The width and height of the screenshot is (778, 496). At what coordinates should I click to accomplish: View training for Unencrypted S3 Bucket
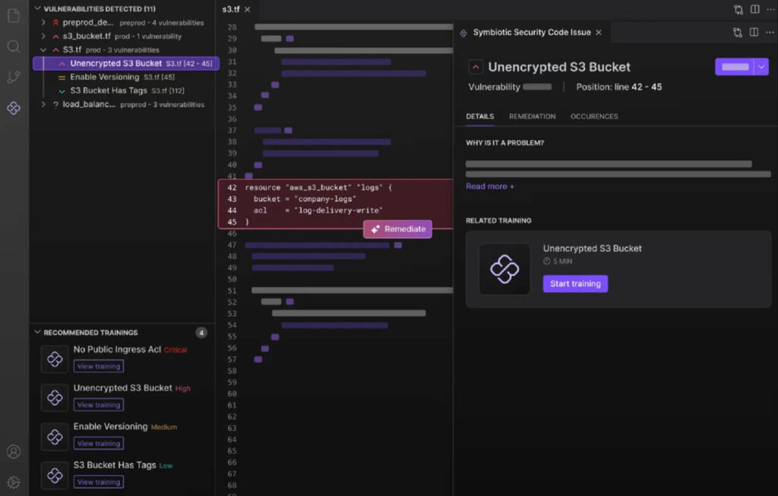(x=99, y=405)
